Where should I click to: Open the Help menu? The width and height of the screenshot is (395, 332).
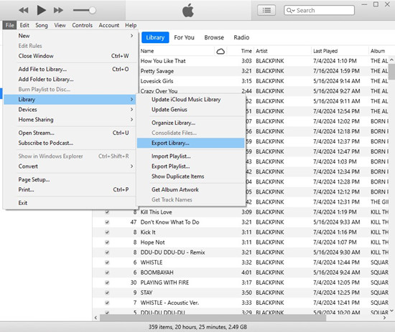[131, 25]
